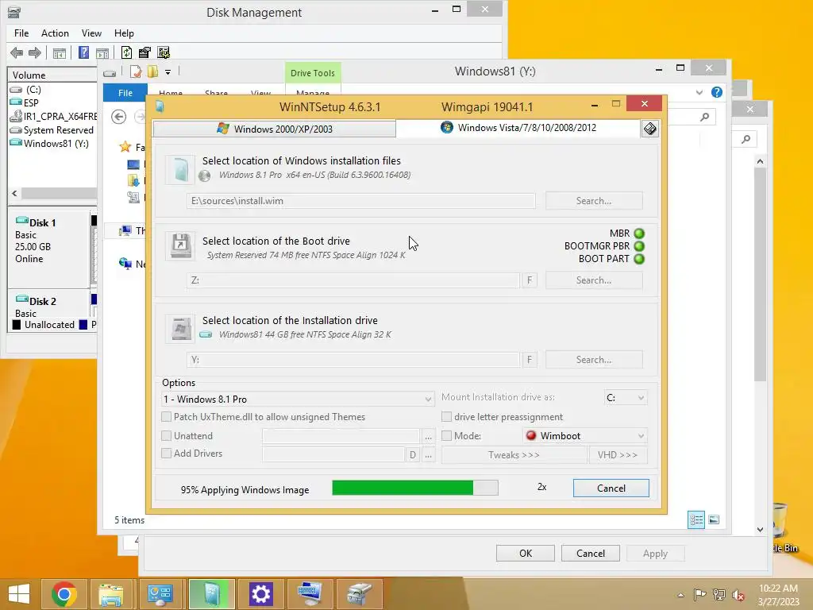The height and width of the screenshot is (610, 813).
Task: Open the Drive Tools ribbon tab
Action: pos(313,73)
